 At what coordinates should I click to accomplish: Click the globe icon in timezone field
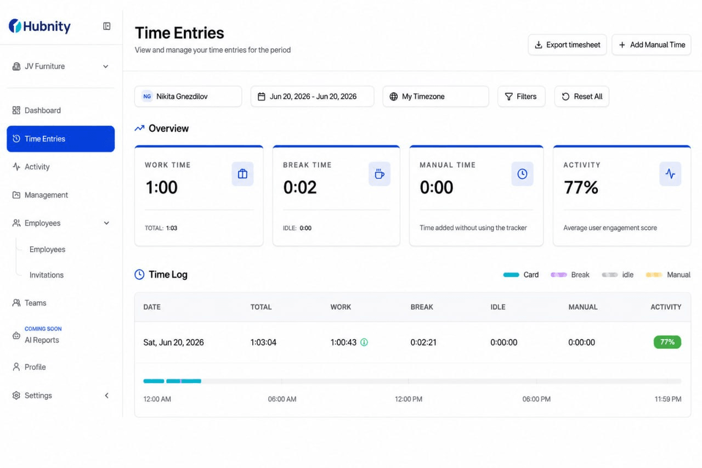pyautogui.click(x=393, y=97)
